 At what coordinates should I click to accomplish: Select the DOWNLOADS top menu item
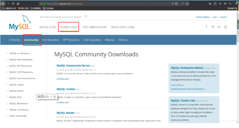69,27
